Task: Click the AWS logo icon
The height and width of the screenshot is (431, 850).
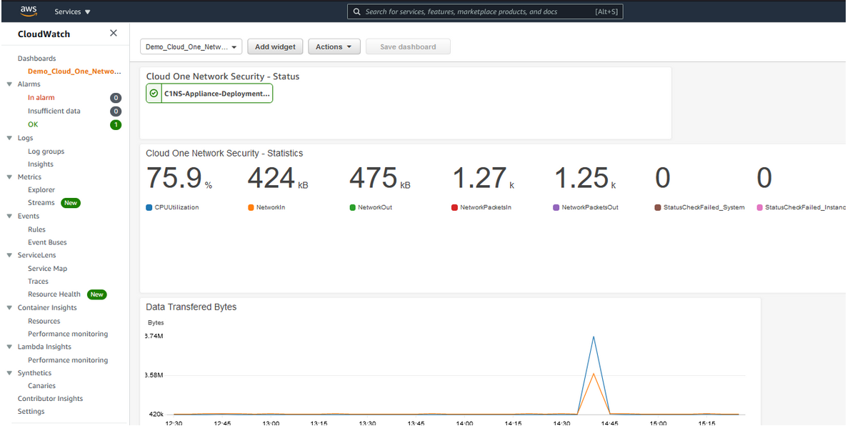Action: pyautogui.click(x=28, y=11)
